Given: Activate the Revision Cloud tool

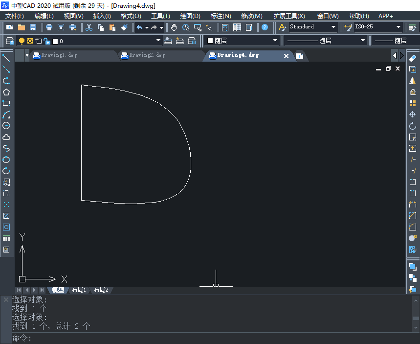Looking at the screenshot, I should point(6,137).
